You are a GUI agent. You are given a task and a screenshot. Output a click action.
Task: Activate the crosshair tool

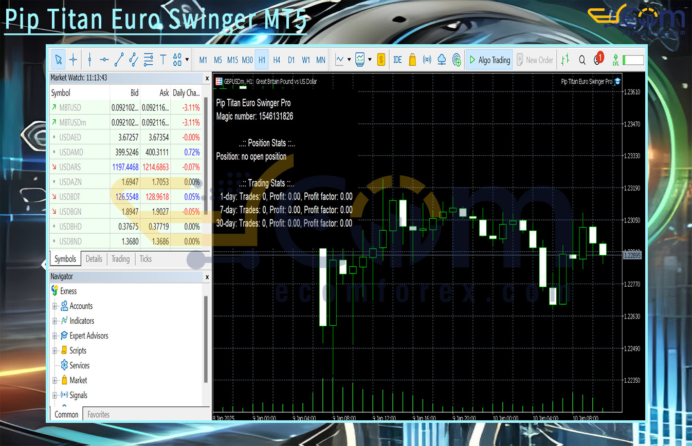coord(73,60)
